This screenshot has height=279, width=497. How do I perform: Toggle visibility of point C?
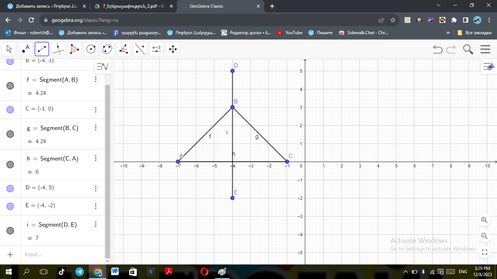click(x=10, y=110)
